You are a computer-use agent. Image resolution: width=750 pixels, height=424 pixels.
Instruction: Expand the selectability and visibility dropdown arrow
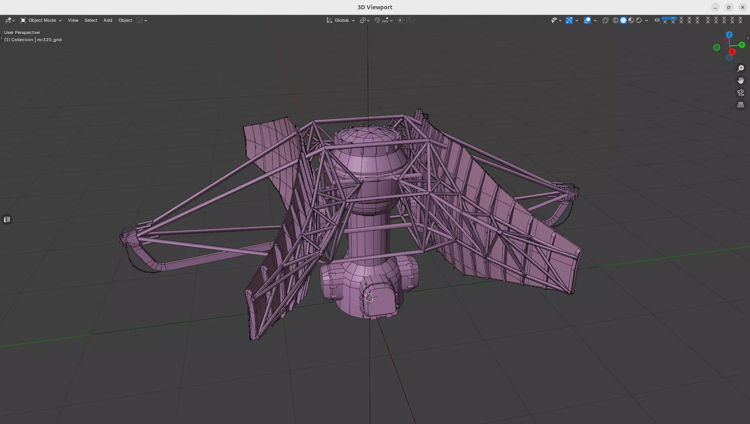point(560,20)
